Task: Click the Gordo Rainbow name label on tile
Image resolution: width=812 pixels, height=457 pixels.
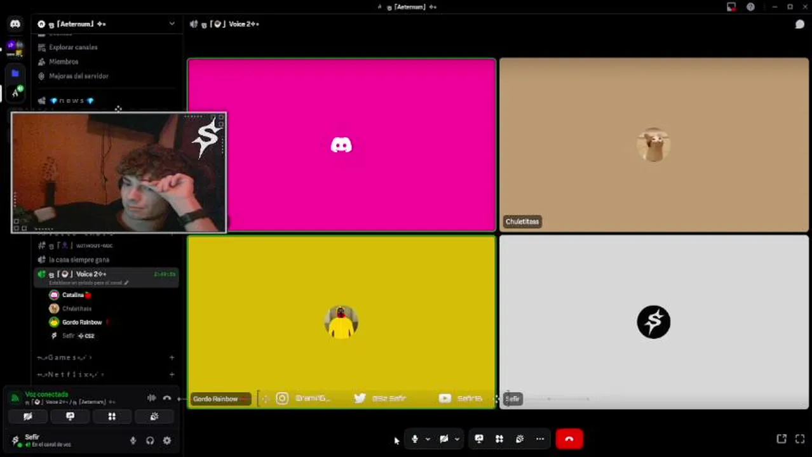Action: (x=220, y=399)
